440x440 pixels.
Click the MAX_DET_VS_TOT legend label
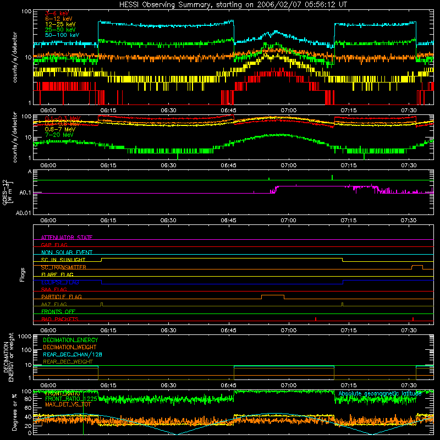[68, 404]
